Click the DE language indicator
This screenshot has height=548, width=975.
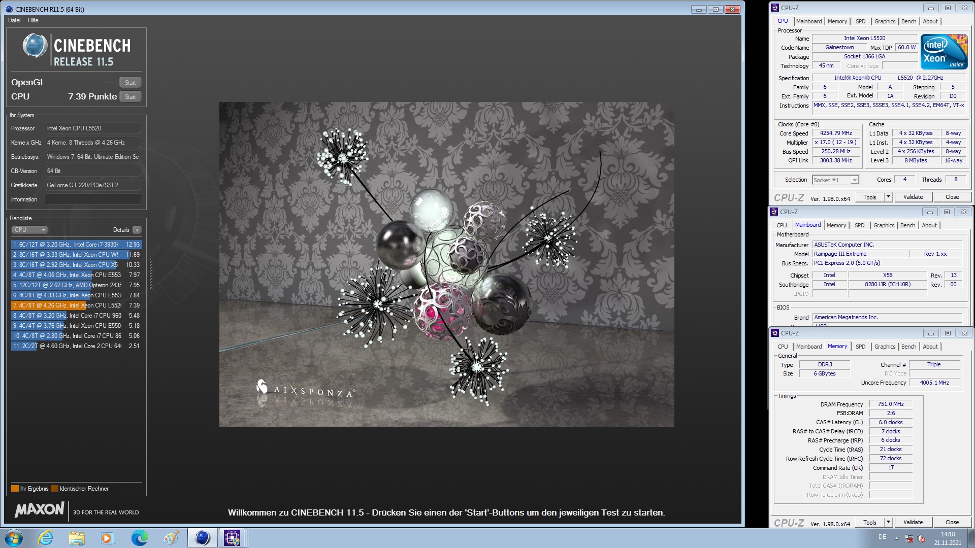click(x=882, y=537)
